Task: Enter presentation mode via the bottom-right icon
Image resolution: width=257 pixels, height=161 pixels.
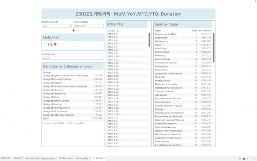Action: (255, 159)
